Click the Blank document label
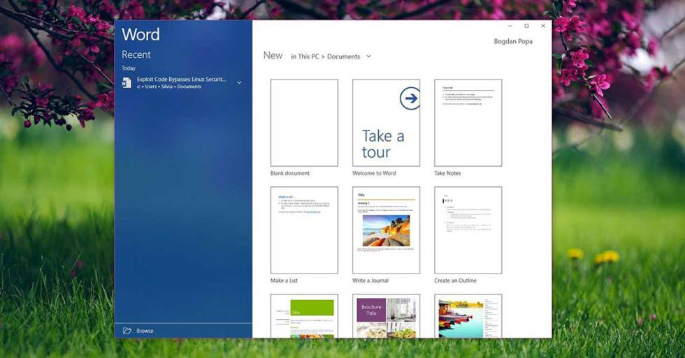 click(x=289, y=173)
